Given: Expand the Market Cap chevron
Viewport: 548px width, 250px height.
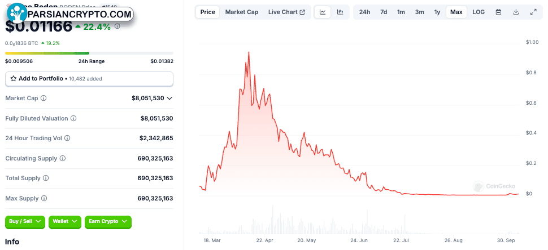Looking at the screenshot, I should pyautogui.click(x=169, y=98).
